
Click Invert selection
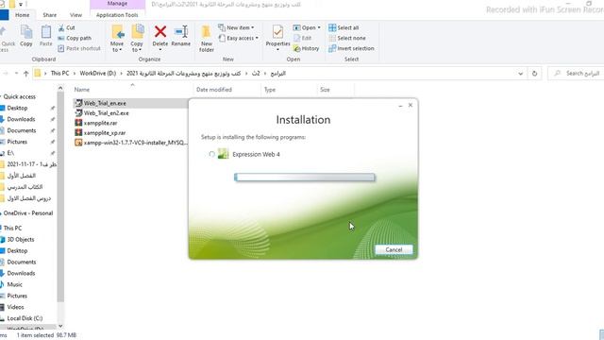(351, 48)
